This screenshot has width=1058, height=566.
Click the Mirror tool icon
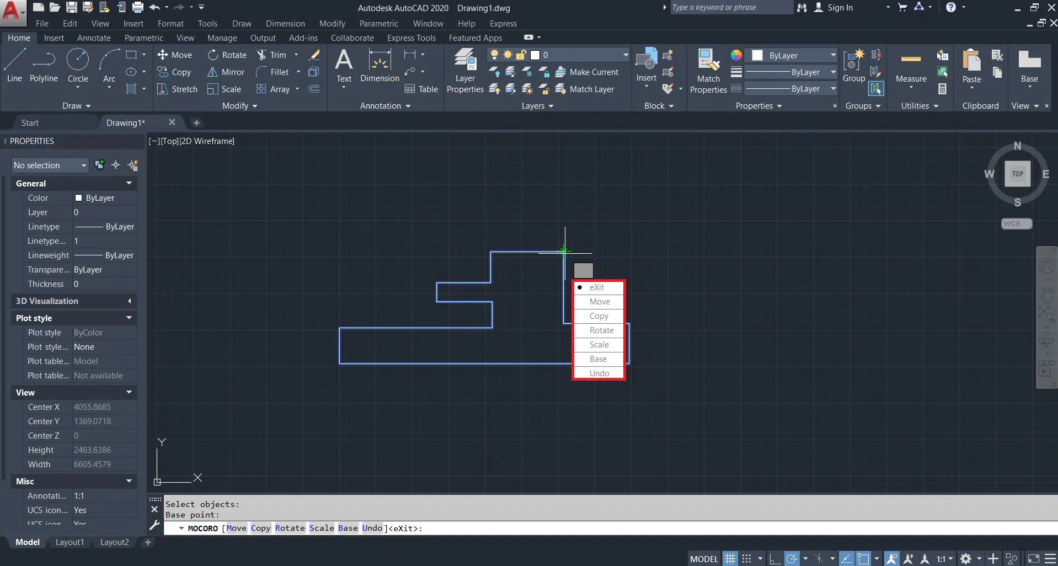click(212, 72)
